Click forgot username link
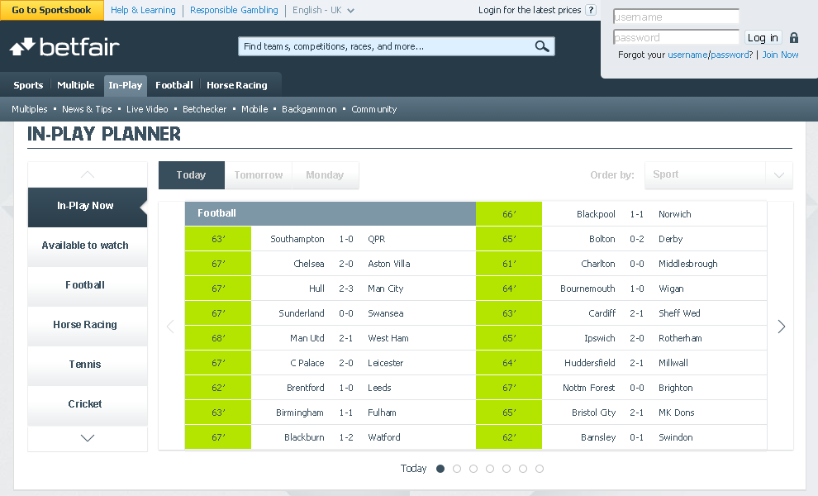This screenshot has height=496, width=818. [x=687, y=55]
